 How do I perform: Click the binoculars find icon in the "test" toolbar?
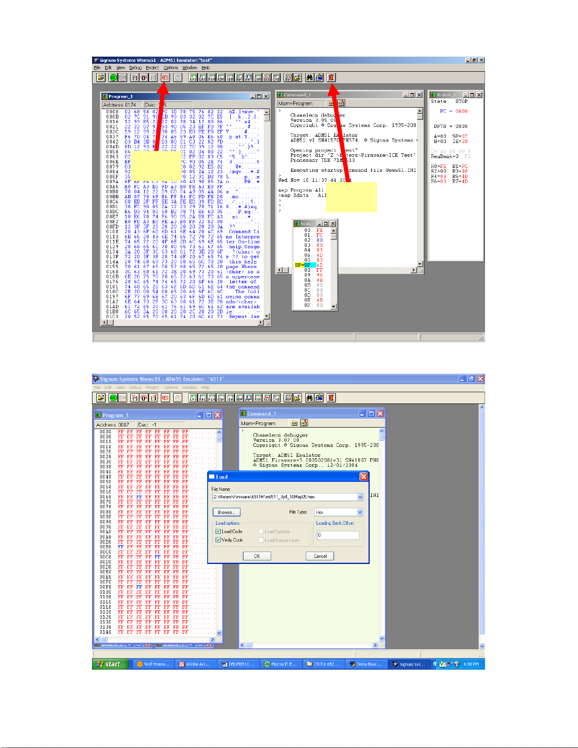pyautogui.click(x=310, y=77)
